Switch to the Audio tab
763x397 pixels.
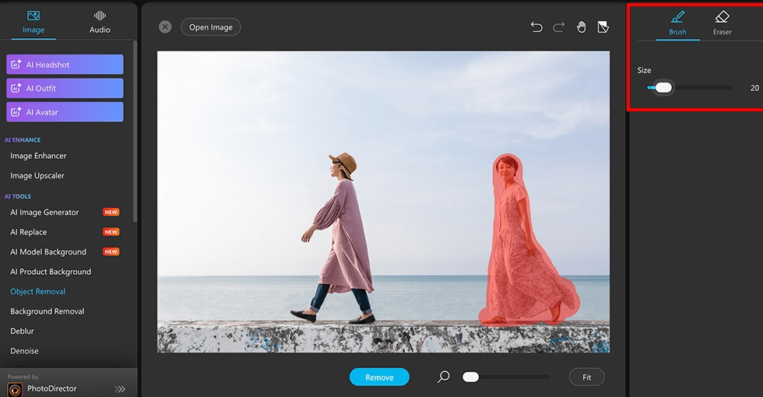100,22
